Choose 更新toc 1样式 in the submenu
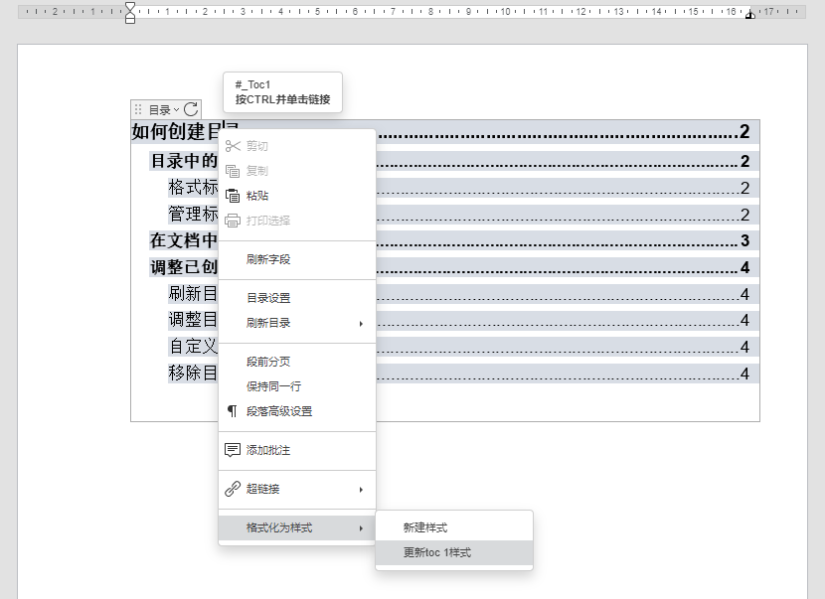The width and height of the screenshot is (825, 599). click(454, 552)
